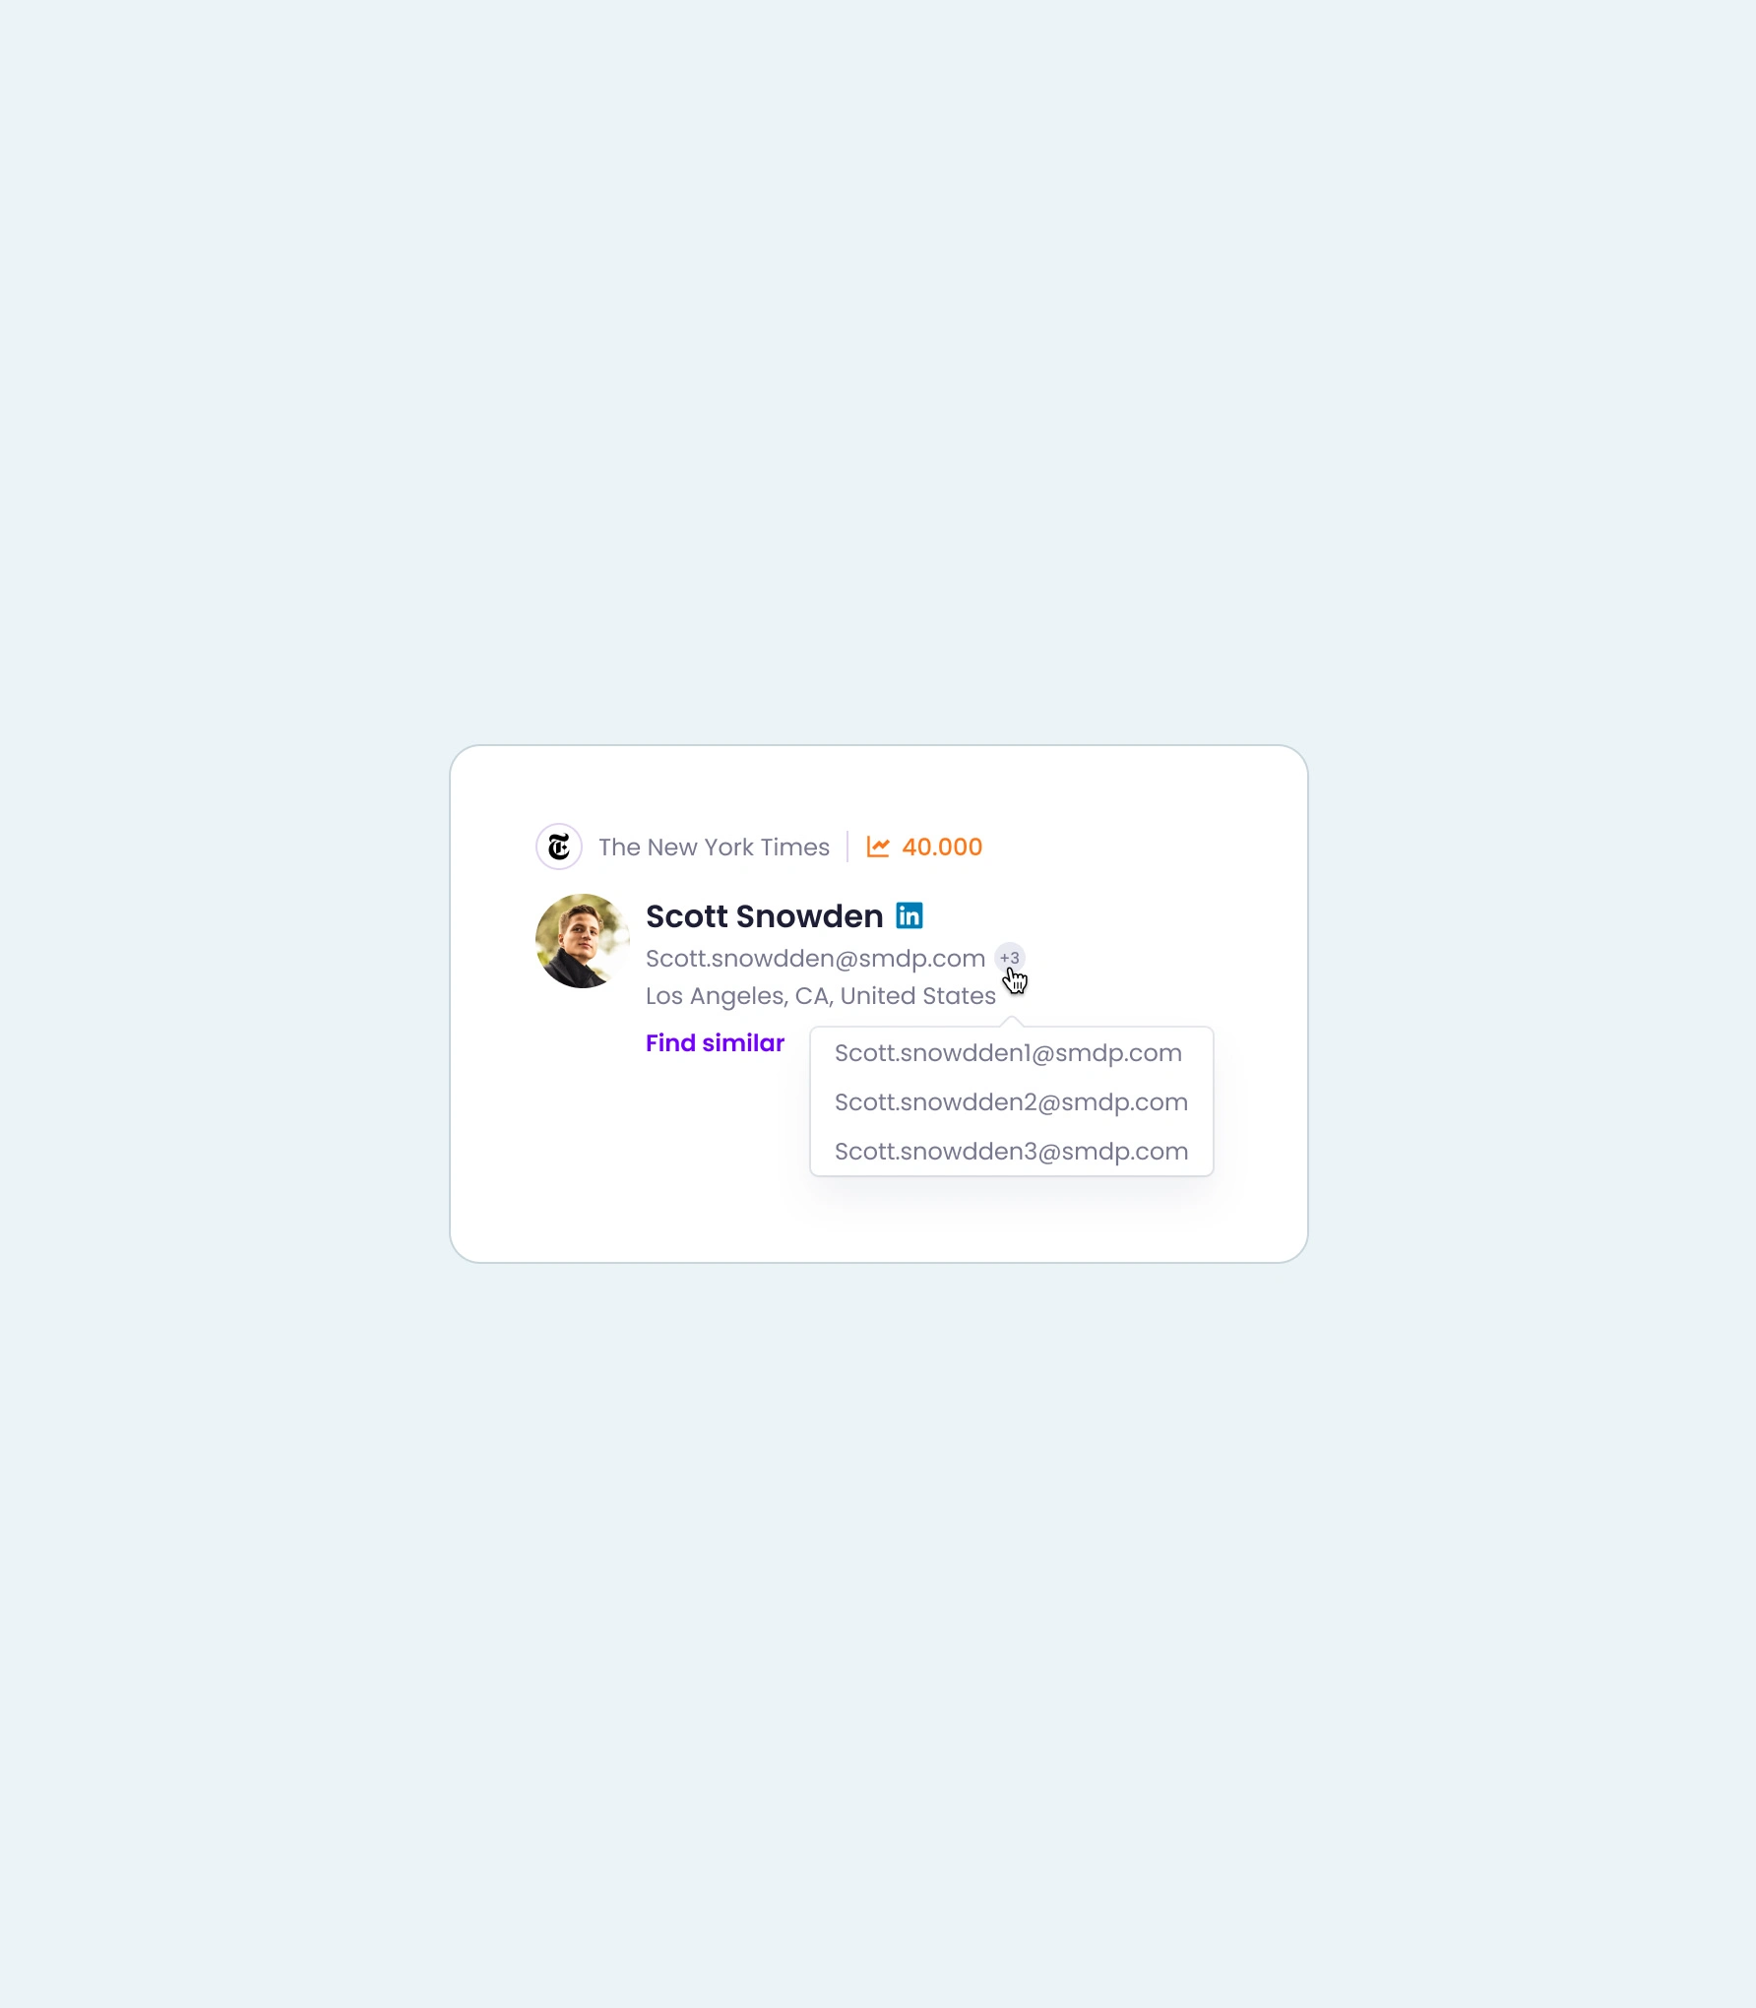
Task: Click the 40.000 audience figure
Action: (x=942, y=847)
